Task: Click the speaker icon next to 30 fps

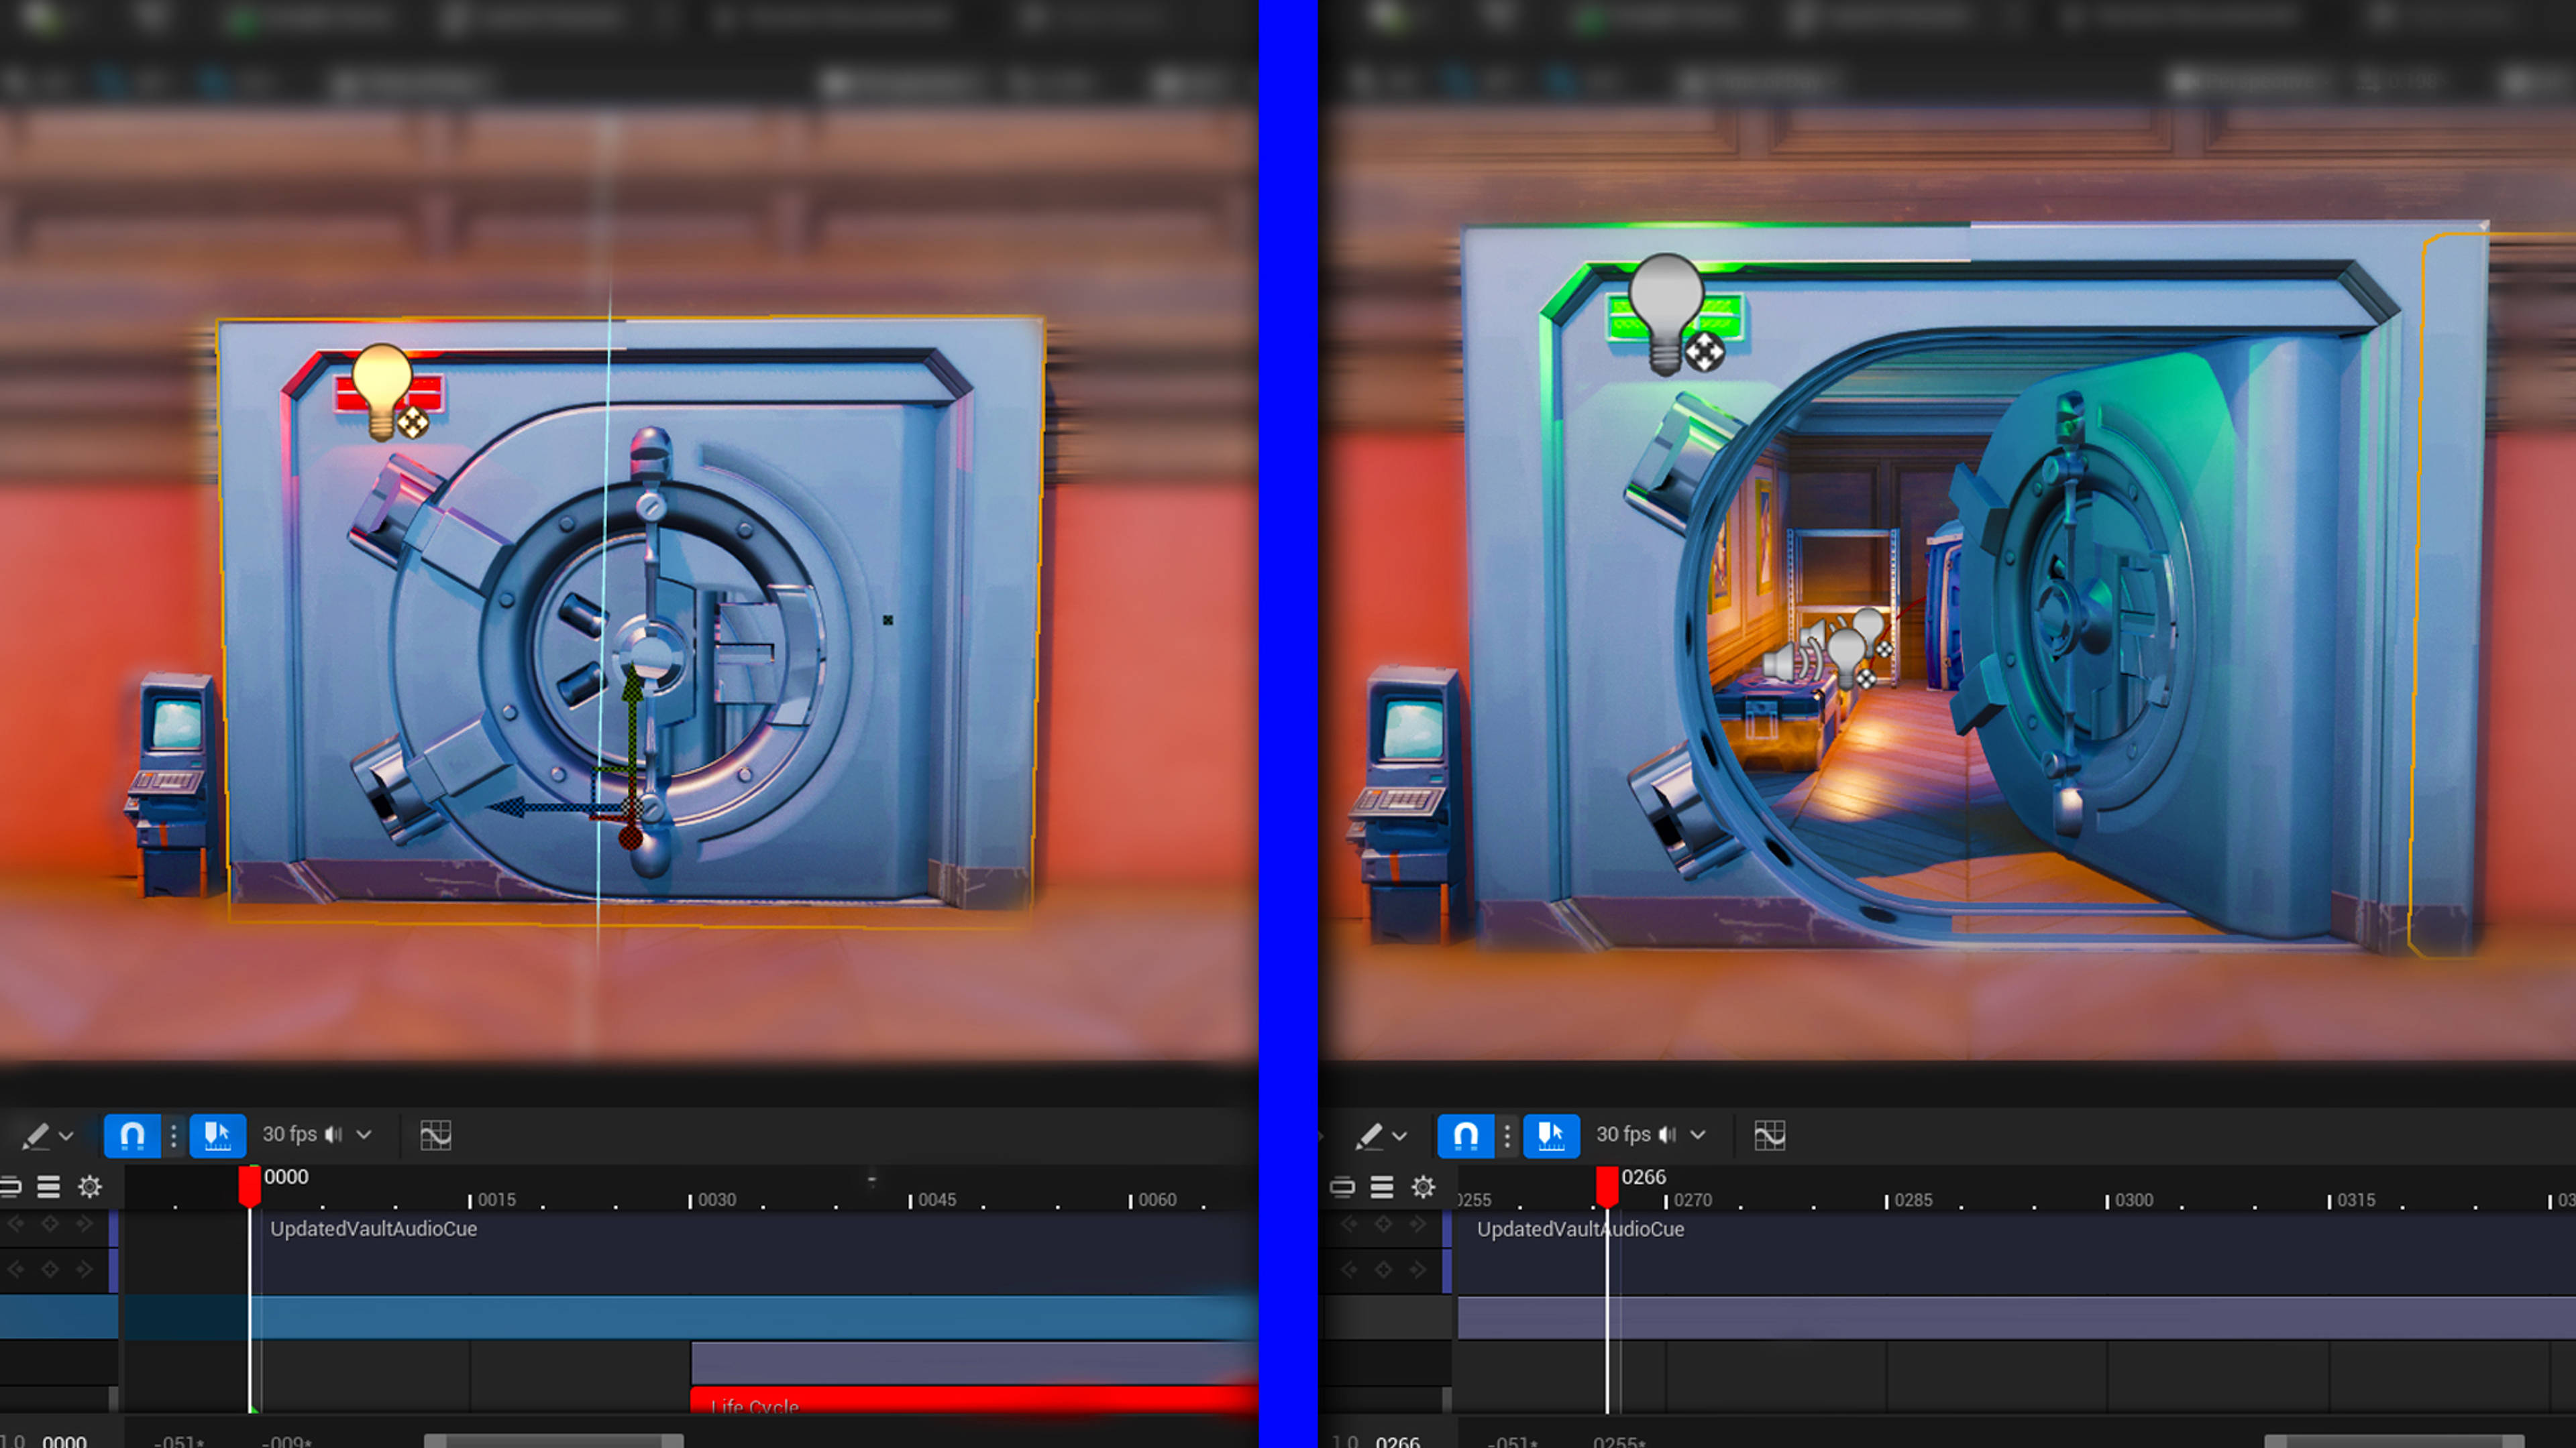Action: 334,1134
